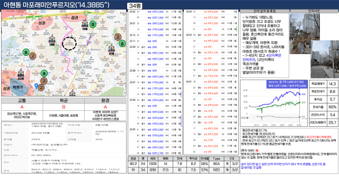Screen dimensions: 339x191
Task: Click the 교통 column header
Action: 22,101
